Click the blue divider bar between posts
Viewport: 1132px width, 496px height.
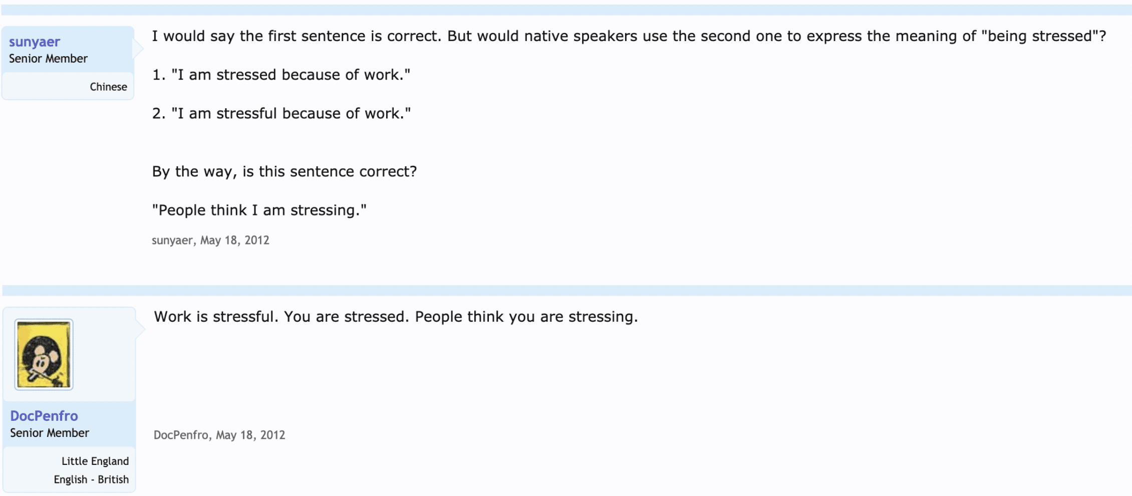(566, 291)
